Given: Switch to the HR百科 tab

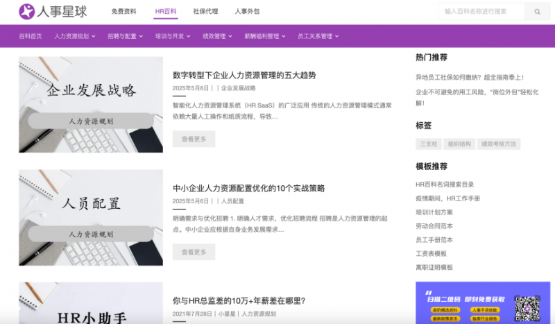Looking at the screenshot, I should click(166, 12).
